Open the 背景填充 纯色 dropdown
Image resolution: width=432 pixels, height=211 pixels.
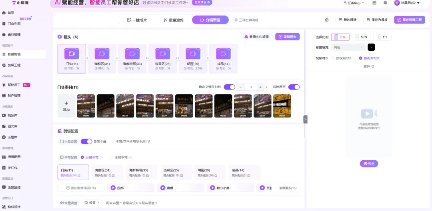tap(348, 47)
